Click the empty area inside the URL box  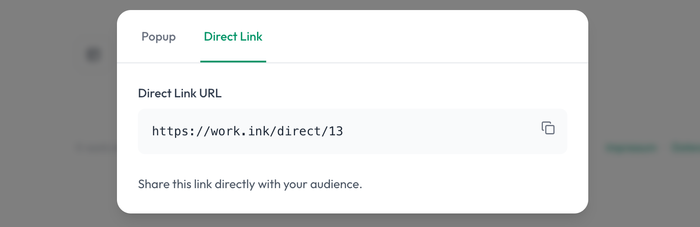tap(441, 131)
